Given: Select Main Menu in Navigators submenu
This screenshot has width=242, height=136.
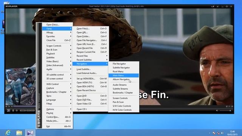Looking at the screenshot, I should tap(124, 76).
